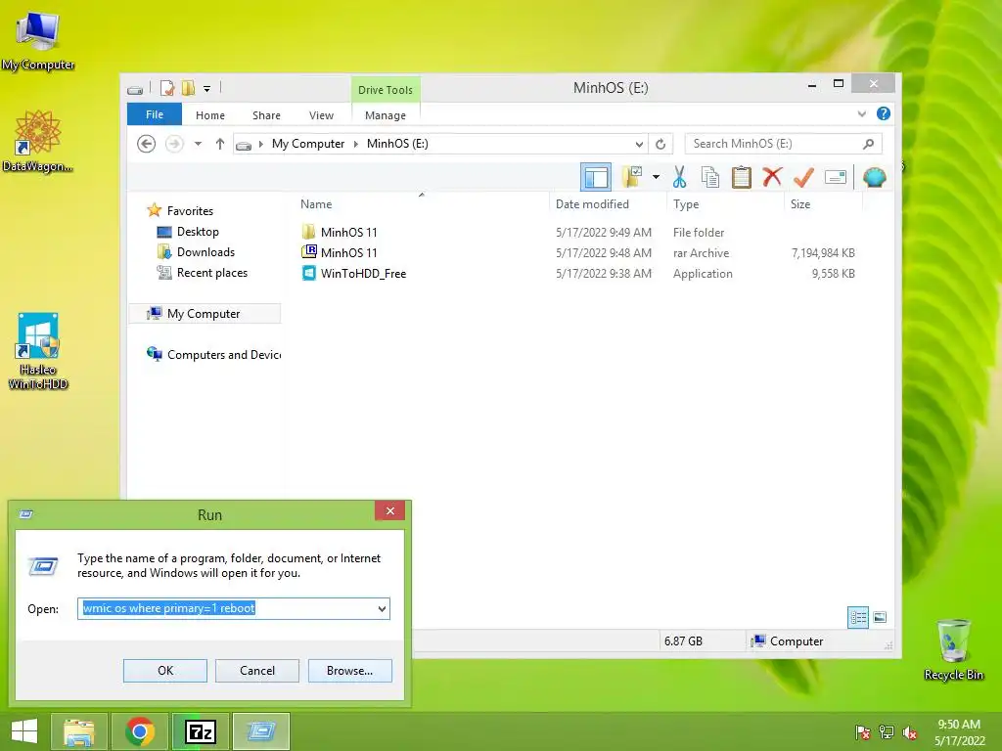Sort by the Size column header
1002x751 pixels.
[823, 203]
